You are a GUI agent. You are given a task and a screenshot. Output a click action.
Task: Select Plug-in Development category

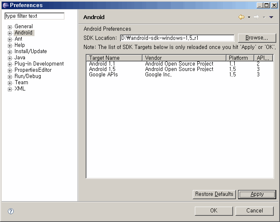point(39,64)
